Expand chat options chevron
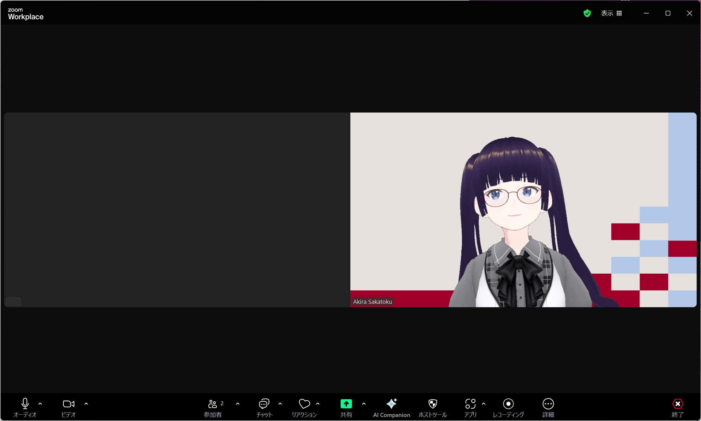Image resolution: width=701 pixels, height=421 pixels. pyautogui.click(x=280, y=404)
